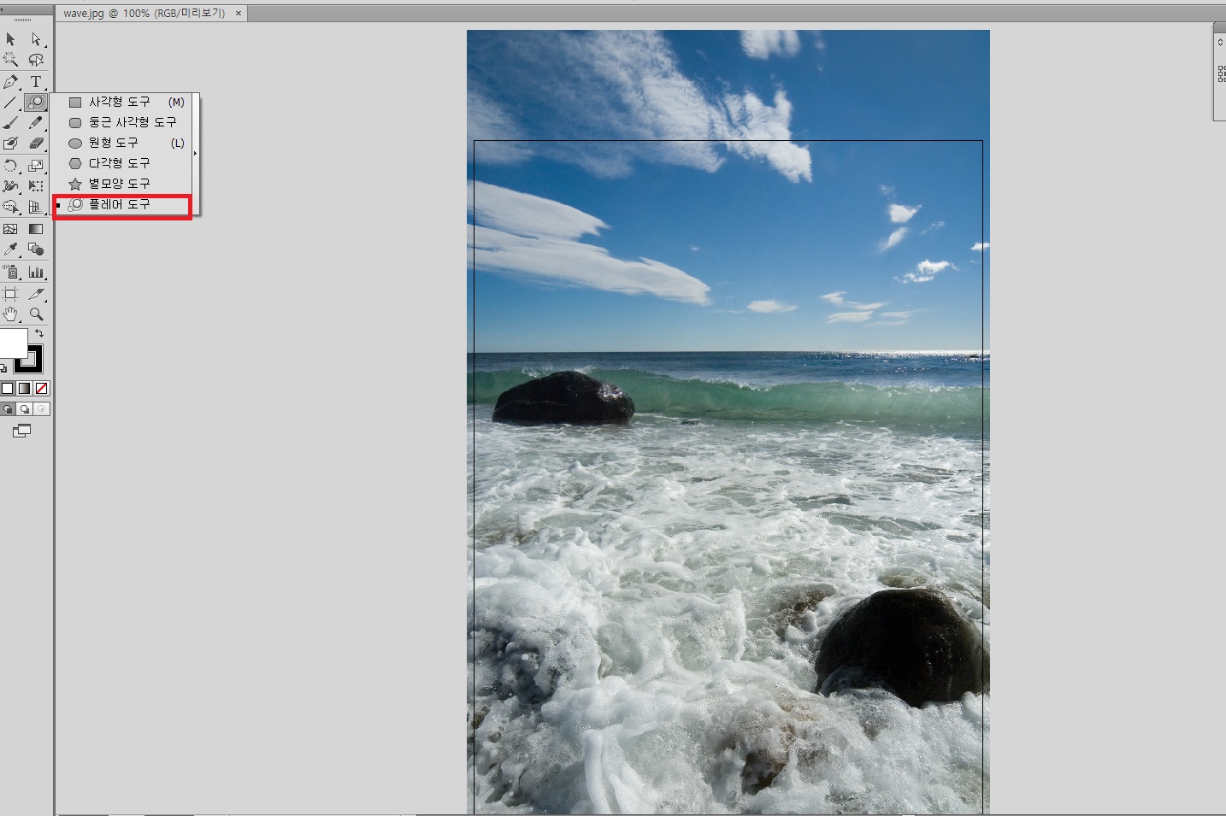This screenshot has width=1226, height=816.
Task: Click the Zoom magnifier tool
Action: click(36, 314)
